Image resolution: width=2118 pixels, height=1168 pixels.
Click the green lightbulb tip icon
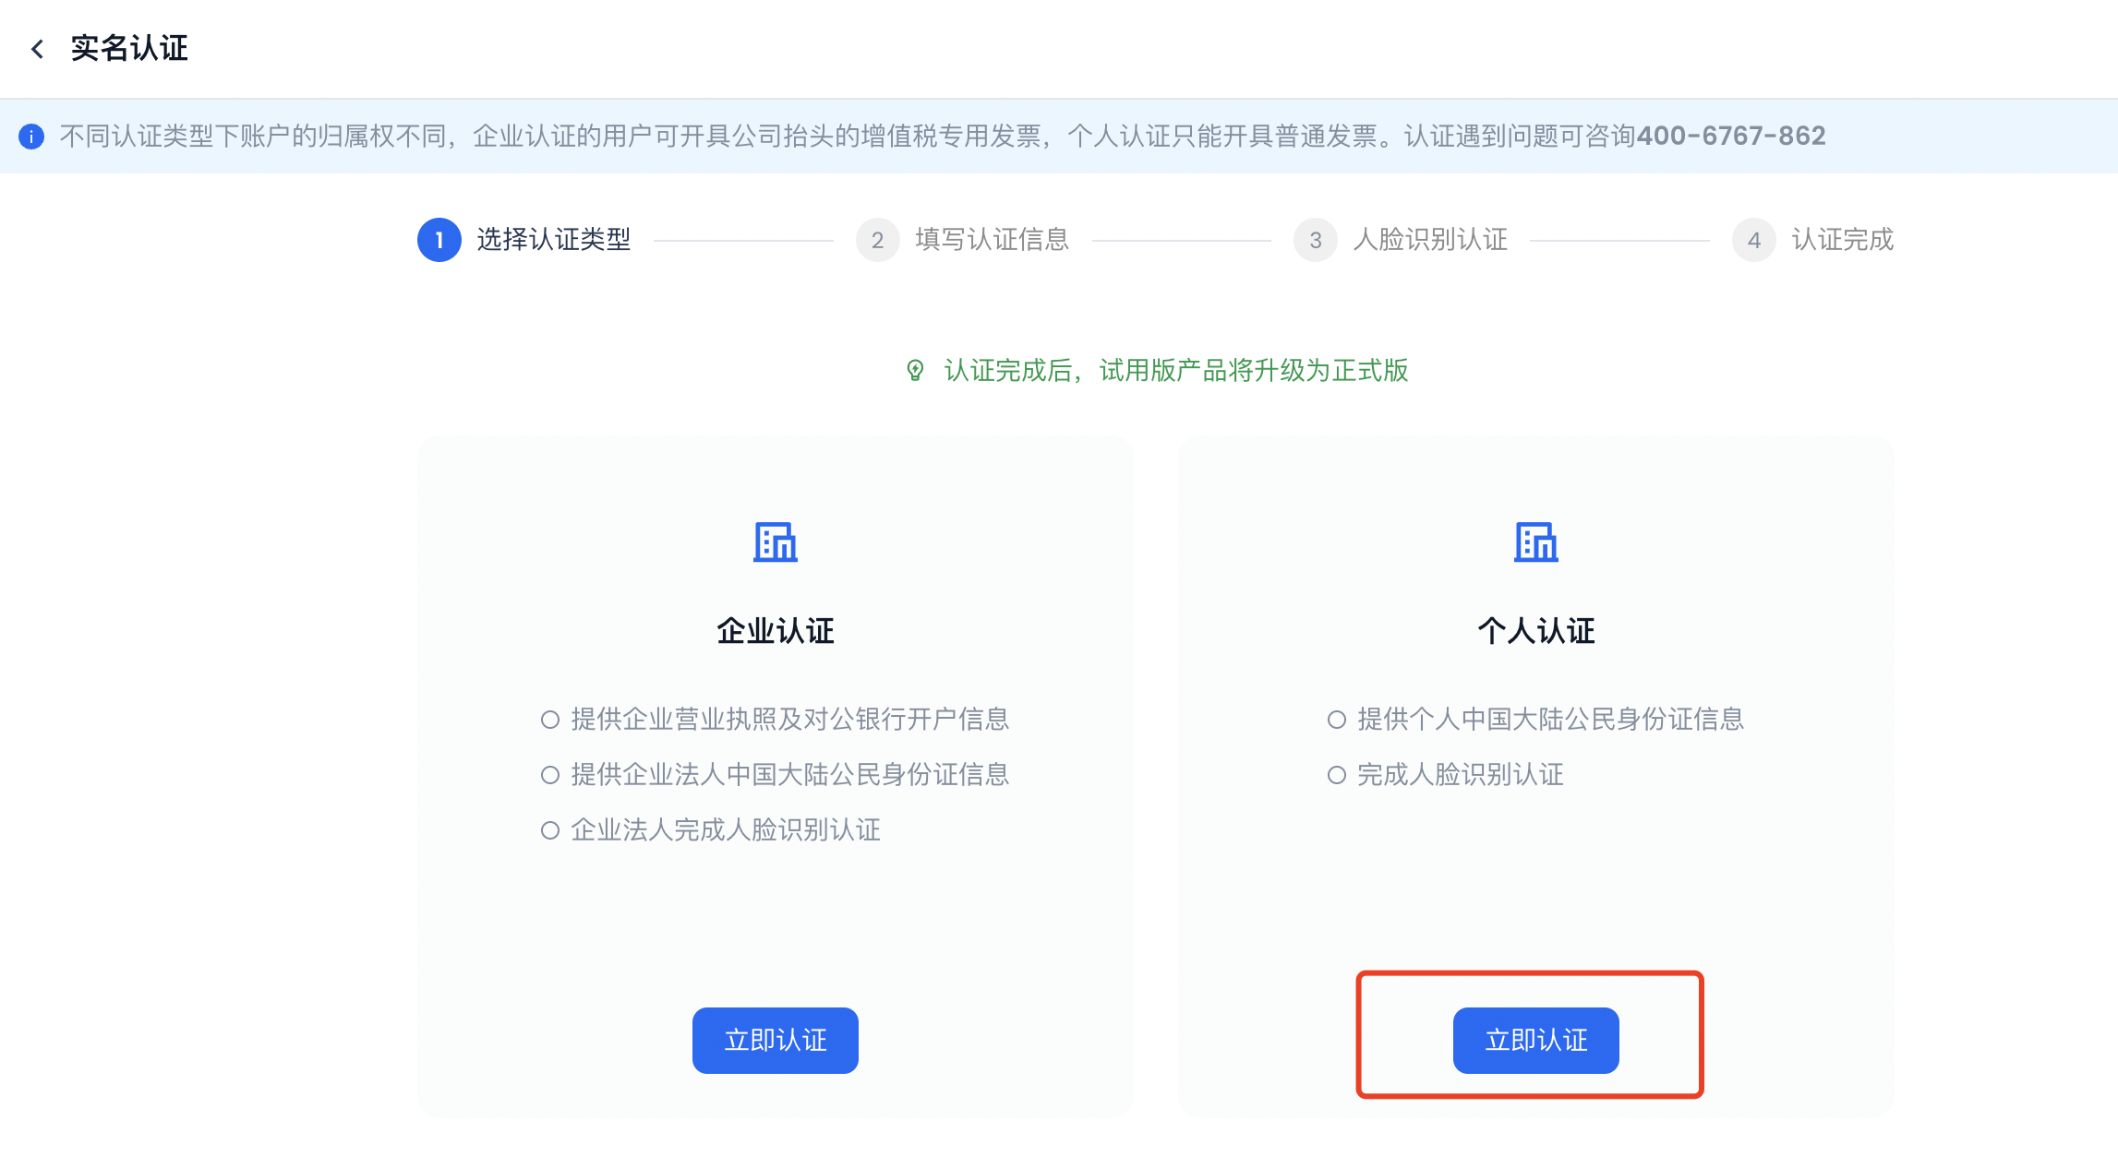click(915, 370)
